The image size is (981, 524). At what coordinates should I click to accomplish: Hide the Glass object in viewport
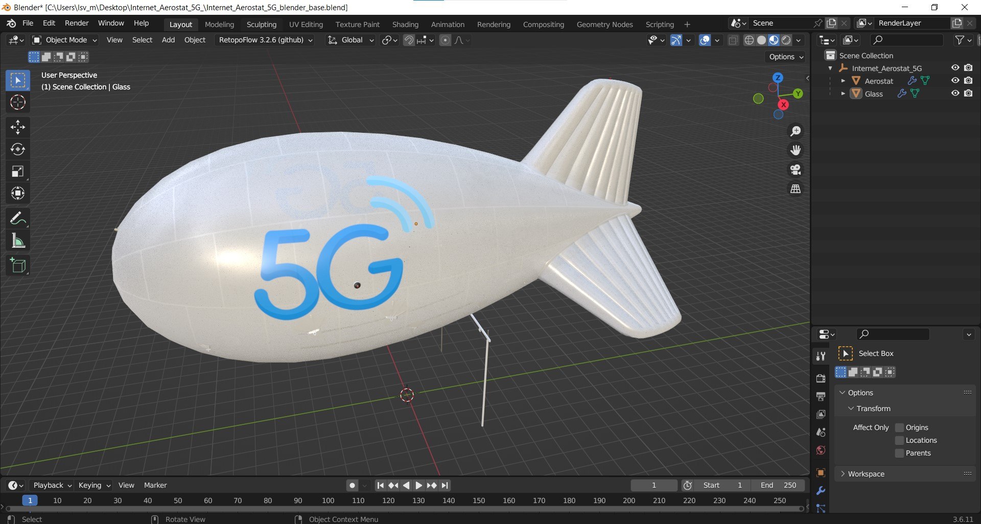tap(955, 93)
